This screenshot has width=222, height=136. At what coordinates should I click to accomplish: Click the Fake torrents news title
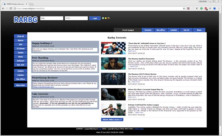(x=40, y=94)
